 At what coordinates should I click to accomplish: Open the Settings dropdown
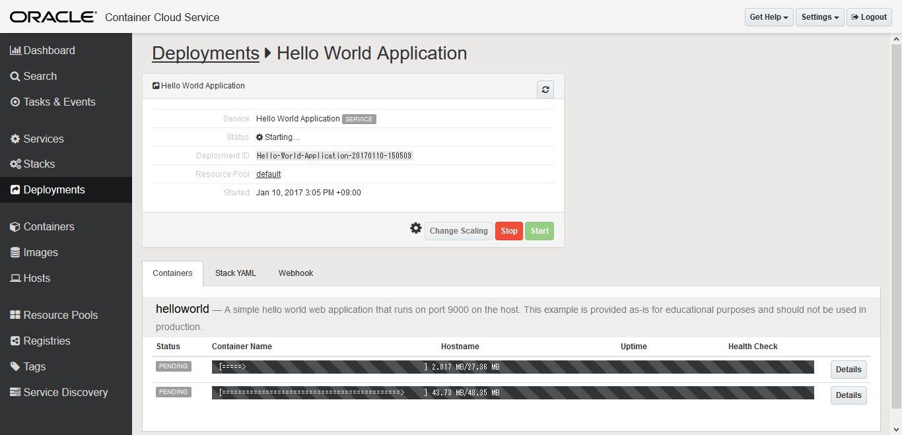pyautogui.click(x=820, y=17)
